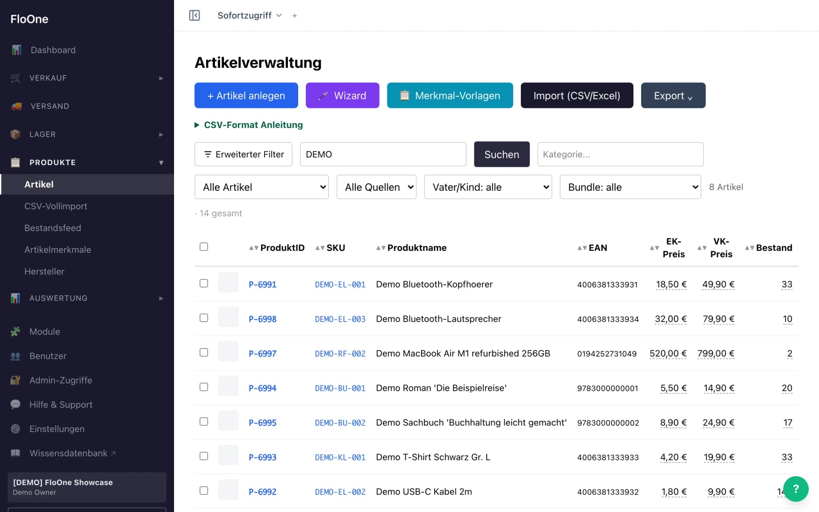Open the Erweiterter Filter button

[x=243, y=154]
